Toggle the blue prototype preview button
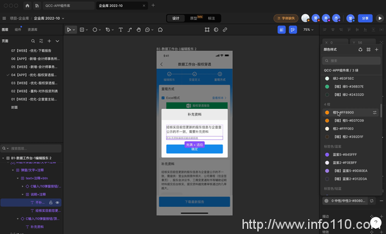The width and height of the screenshot is (386, 234). [293, 30]
